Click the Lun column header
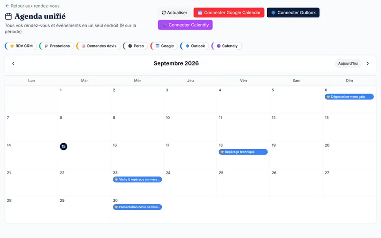 [31, 81]
